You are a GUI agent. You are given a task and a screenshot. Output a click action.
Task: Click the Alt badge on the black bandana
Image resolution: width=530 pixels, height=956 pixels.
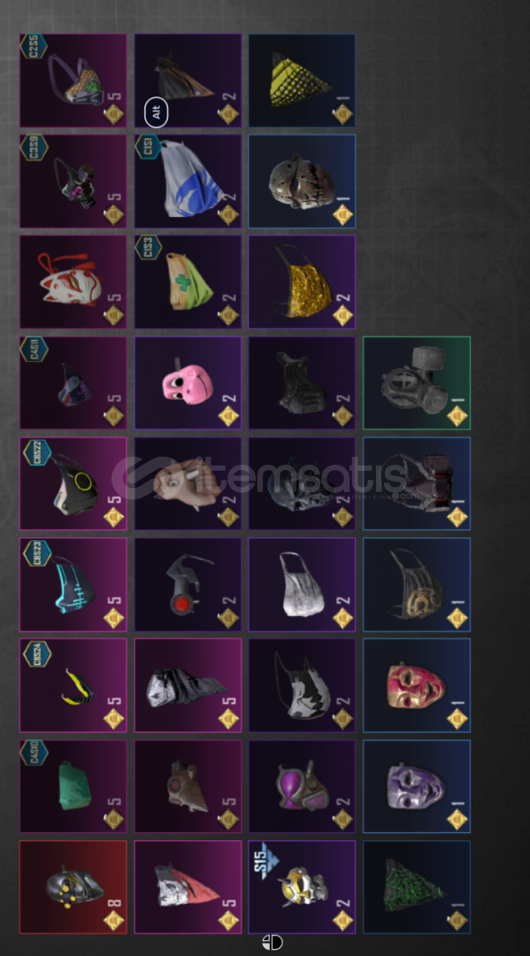[156, 112]
